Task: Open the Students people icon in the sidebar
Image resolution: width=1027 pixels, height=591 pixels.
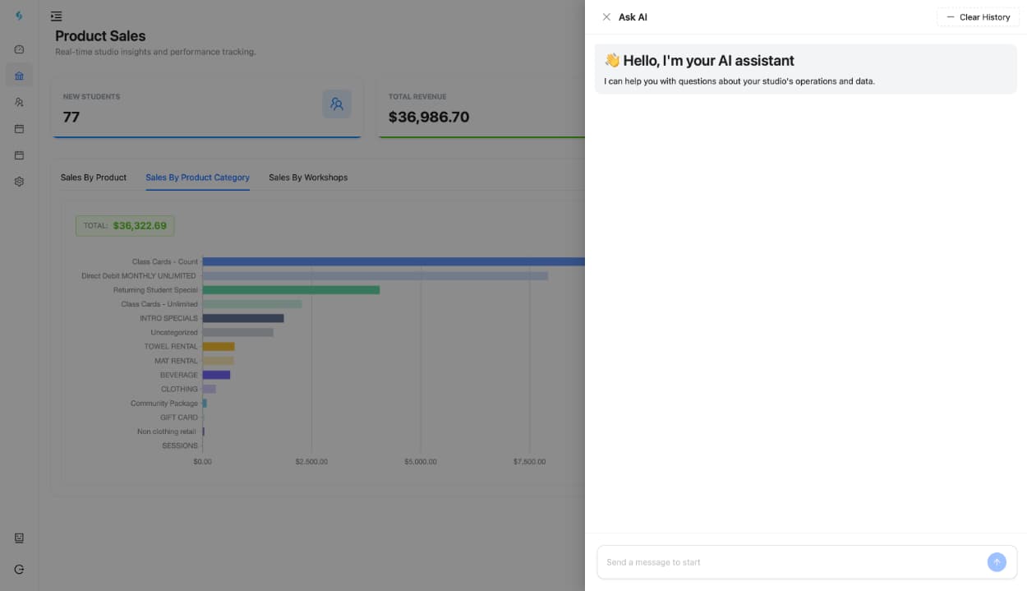Action: pos(18,102)
